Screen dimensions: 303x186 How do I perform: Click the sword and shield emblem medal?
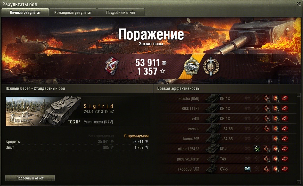point(211,66)
